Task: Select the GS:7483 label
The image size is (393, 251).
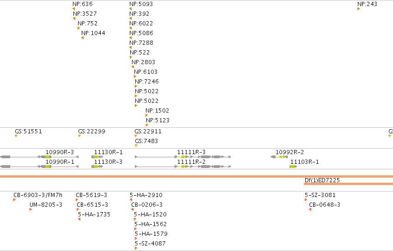Action: click(x=146, y=141)
